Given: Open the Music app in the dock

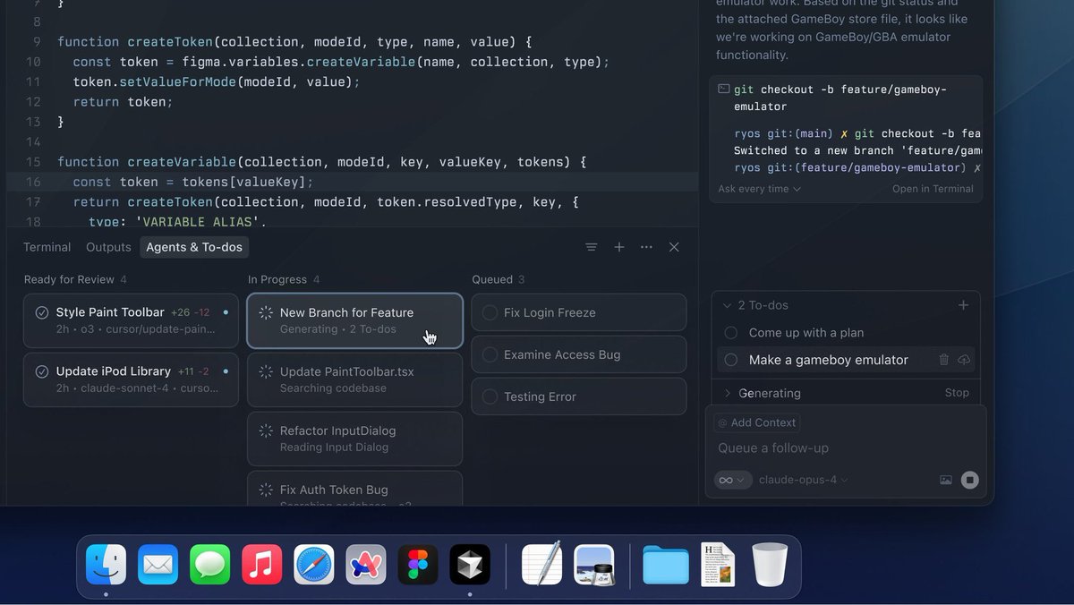Looking at the screenshot, I should point(261,565).
